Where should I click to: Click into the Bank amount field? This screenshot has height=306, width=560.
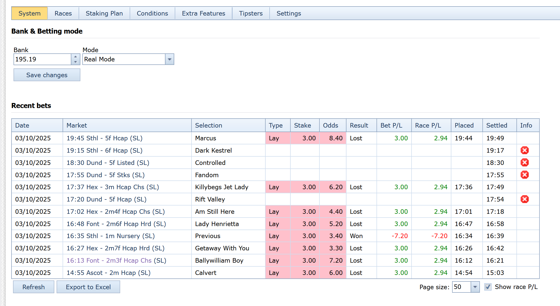coord(42,59)
